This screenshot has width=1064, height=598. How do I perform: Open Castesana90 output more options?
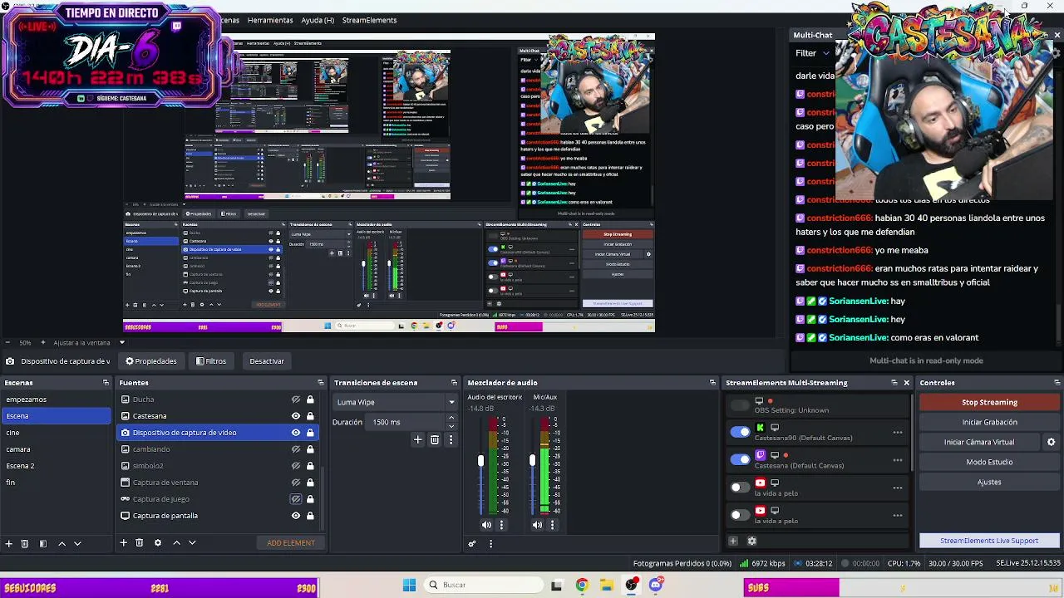tap(898, 432)
